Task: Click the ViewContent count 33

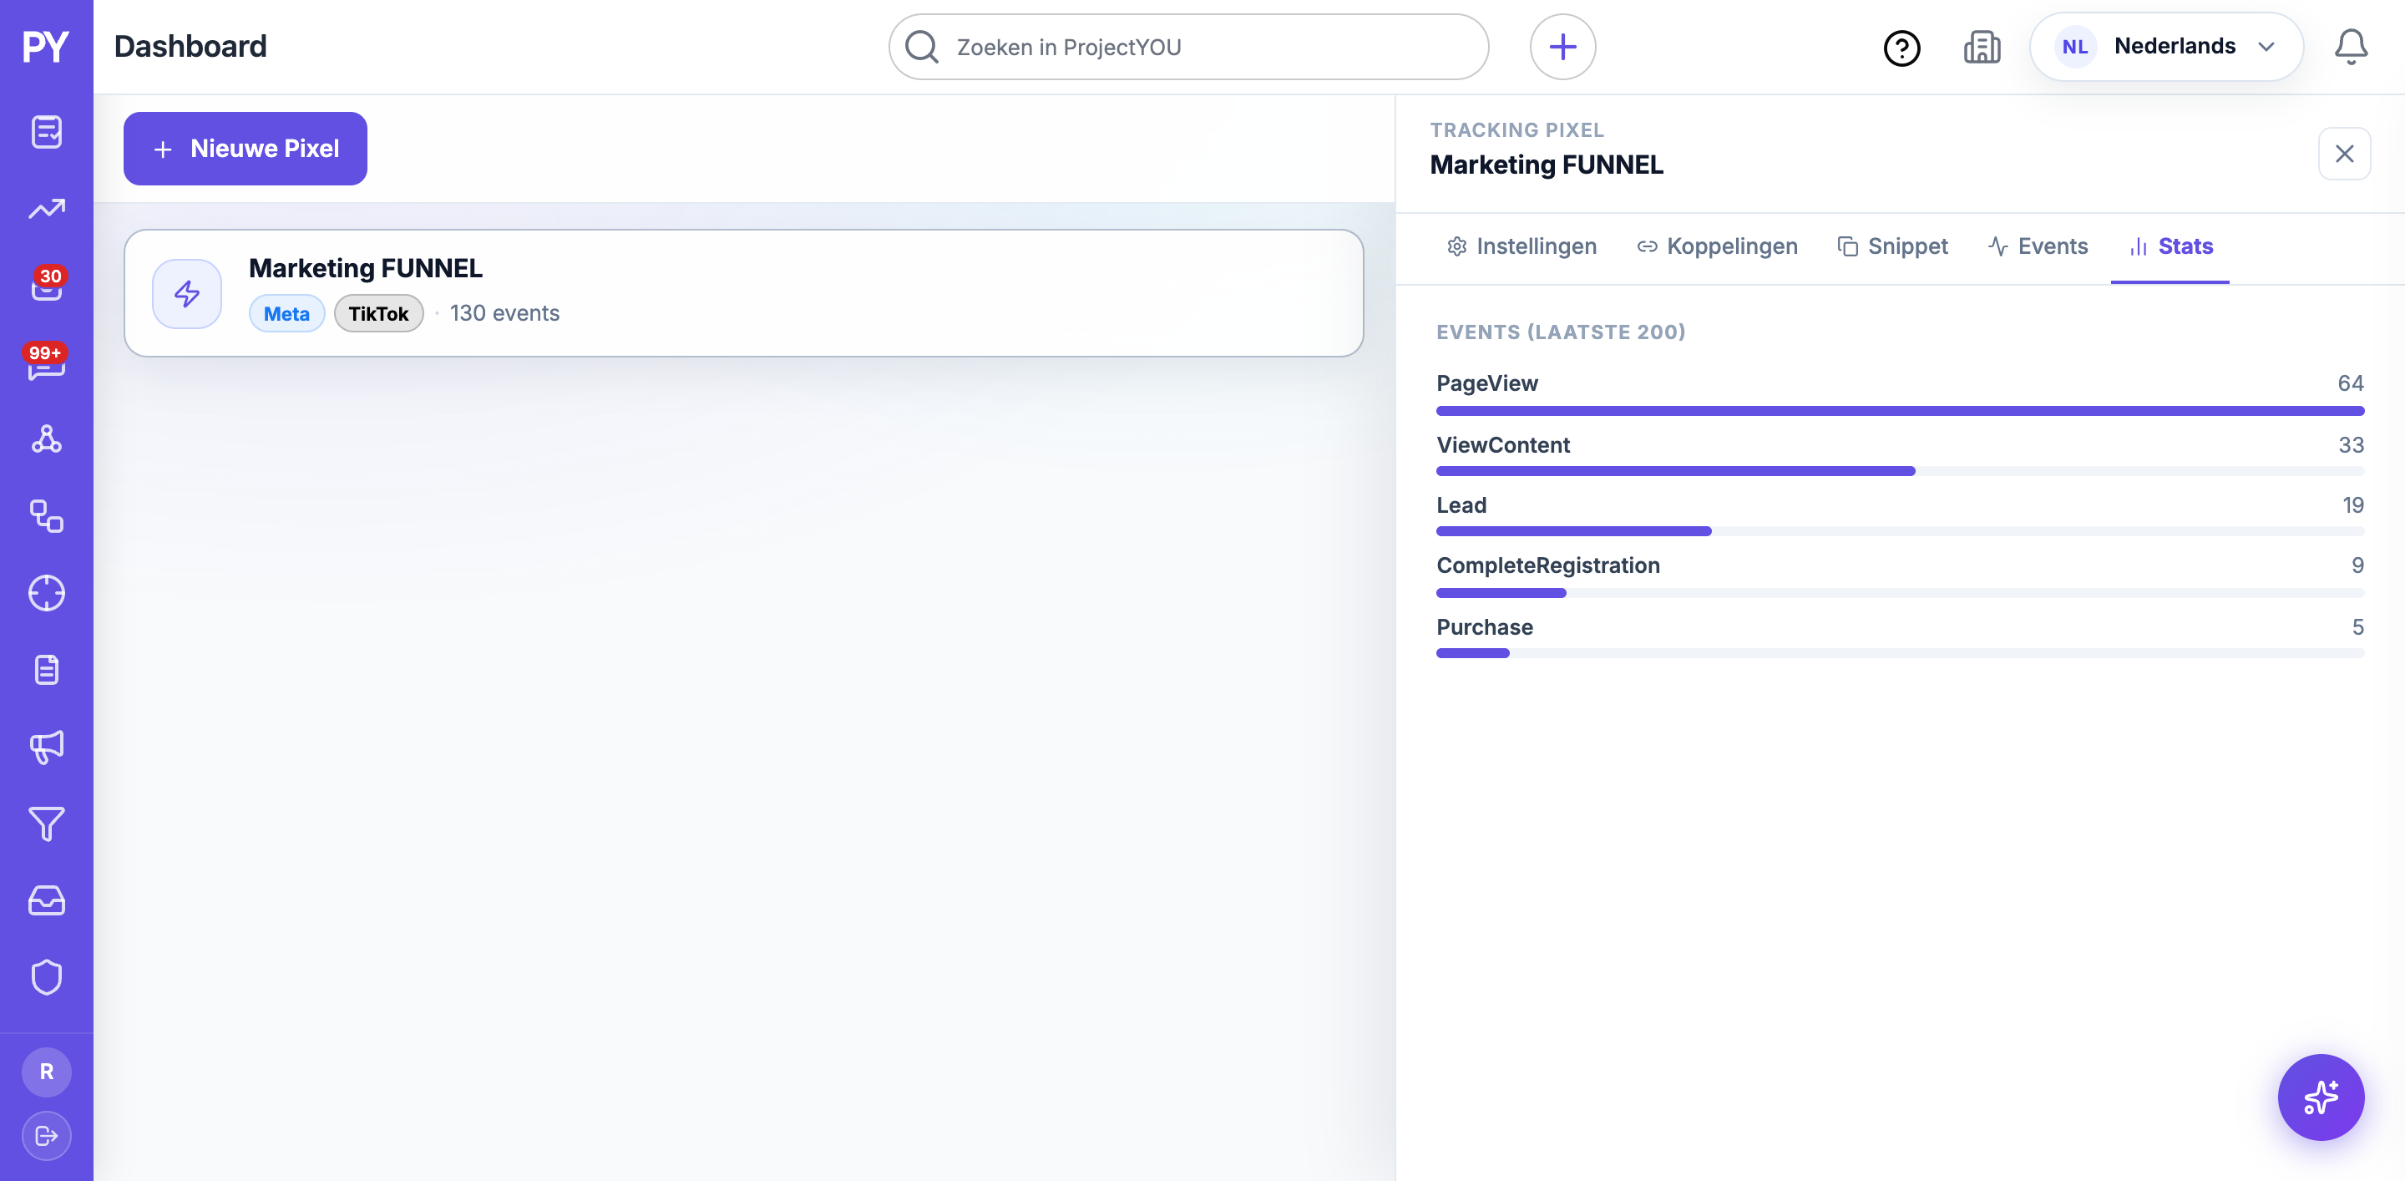Action: [2350, 444]
